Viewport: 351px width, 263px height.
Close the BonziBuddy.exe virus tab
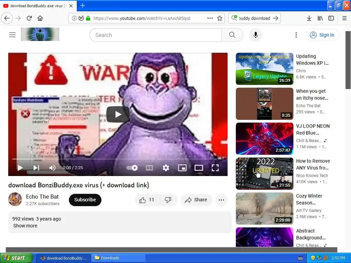71,6
